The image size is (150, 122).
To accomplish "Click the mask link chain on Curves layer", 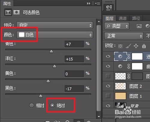I will 129,66.
